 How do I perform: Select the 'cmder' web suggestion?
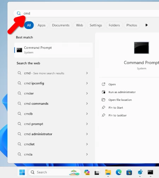point(53,93)
